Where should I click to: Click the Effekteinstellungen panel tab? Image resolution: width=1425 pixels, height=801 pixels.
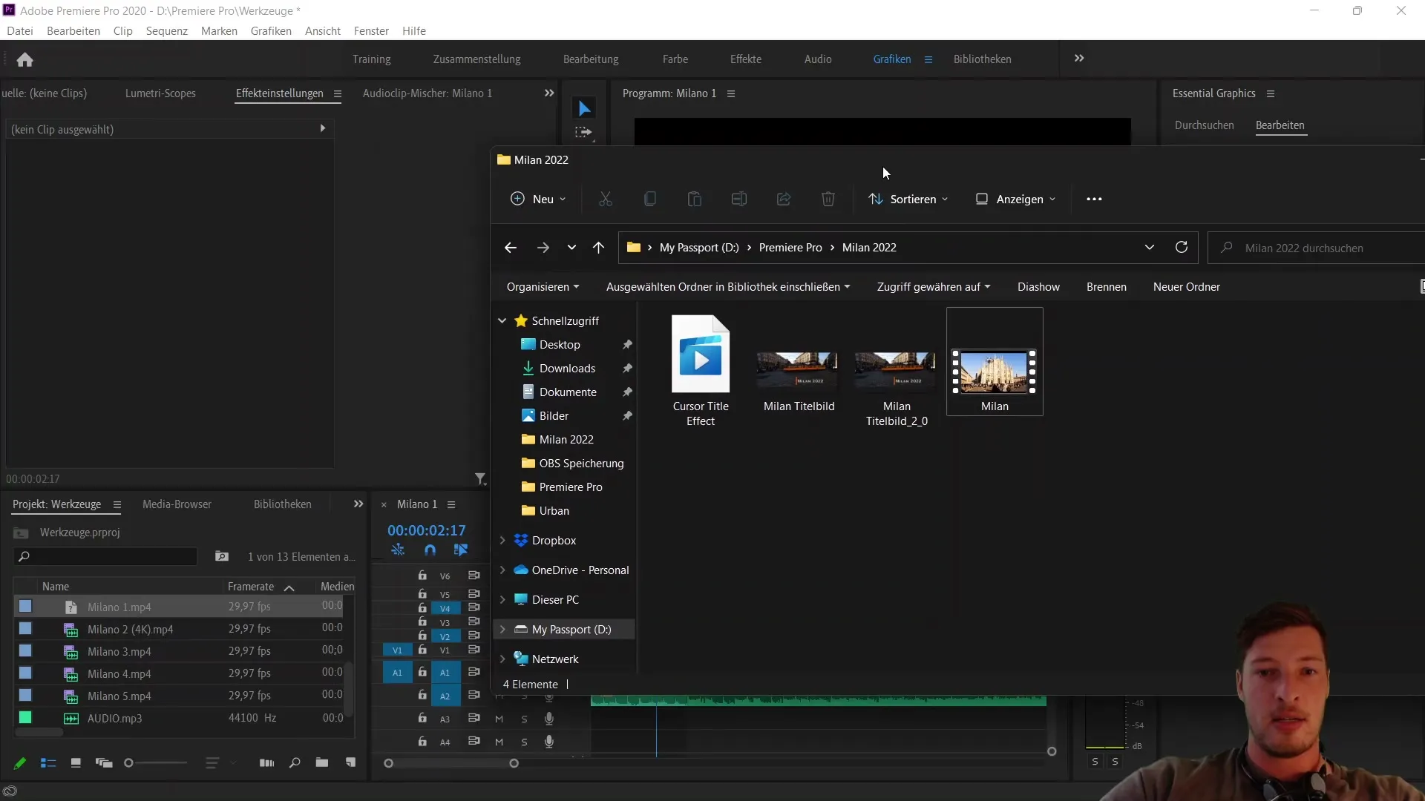pyautogui.click(x=278, y=93)
